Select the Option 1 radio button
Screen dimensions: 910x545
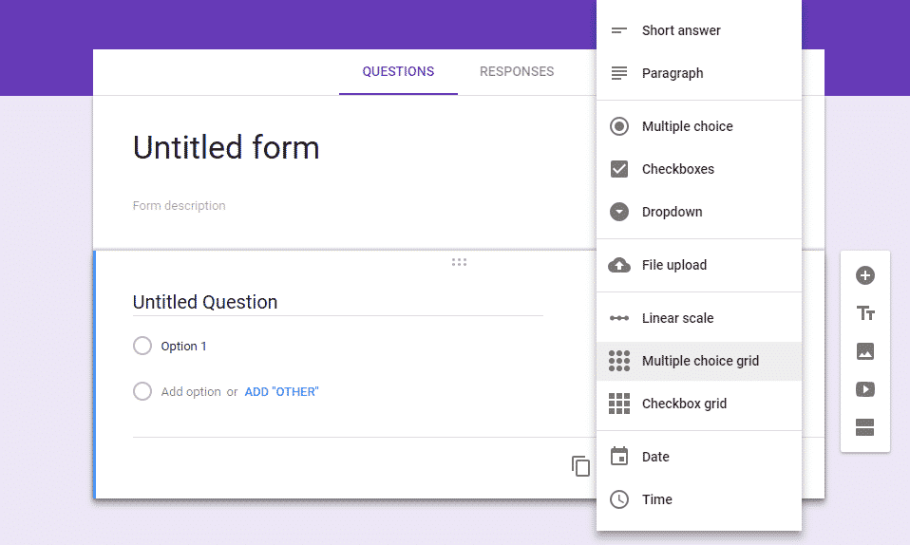[142, 347]
